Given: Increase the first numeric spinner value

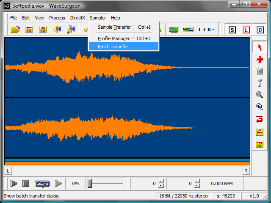Looking at the screenshot, I should click(x=161, y=181).
